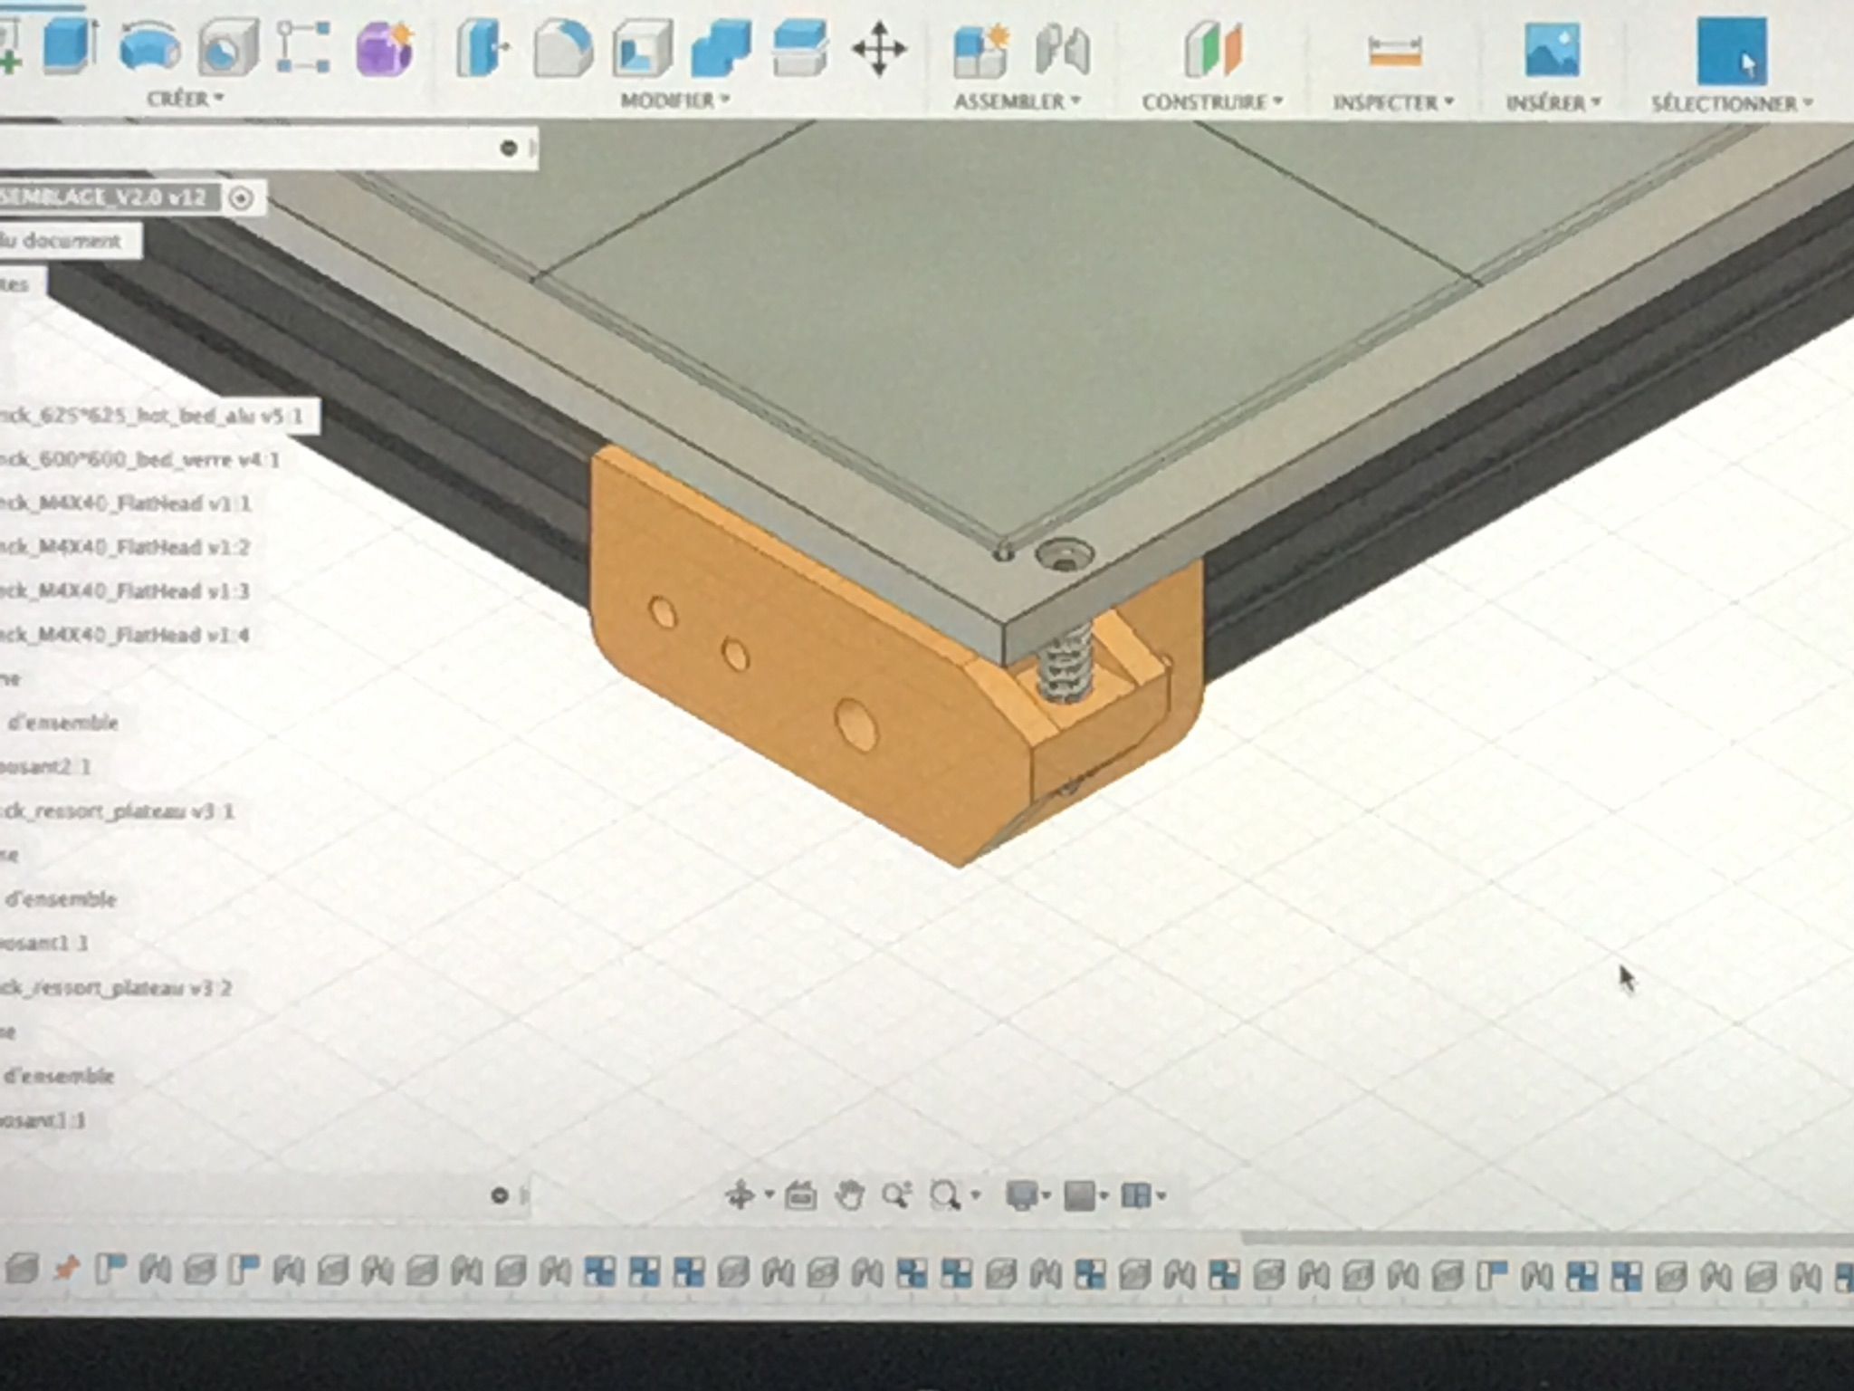Select the ressort_plateau v3:1 component
The height and width of the screenshot is (1391, 1854).
[117, 811]
